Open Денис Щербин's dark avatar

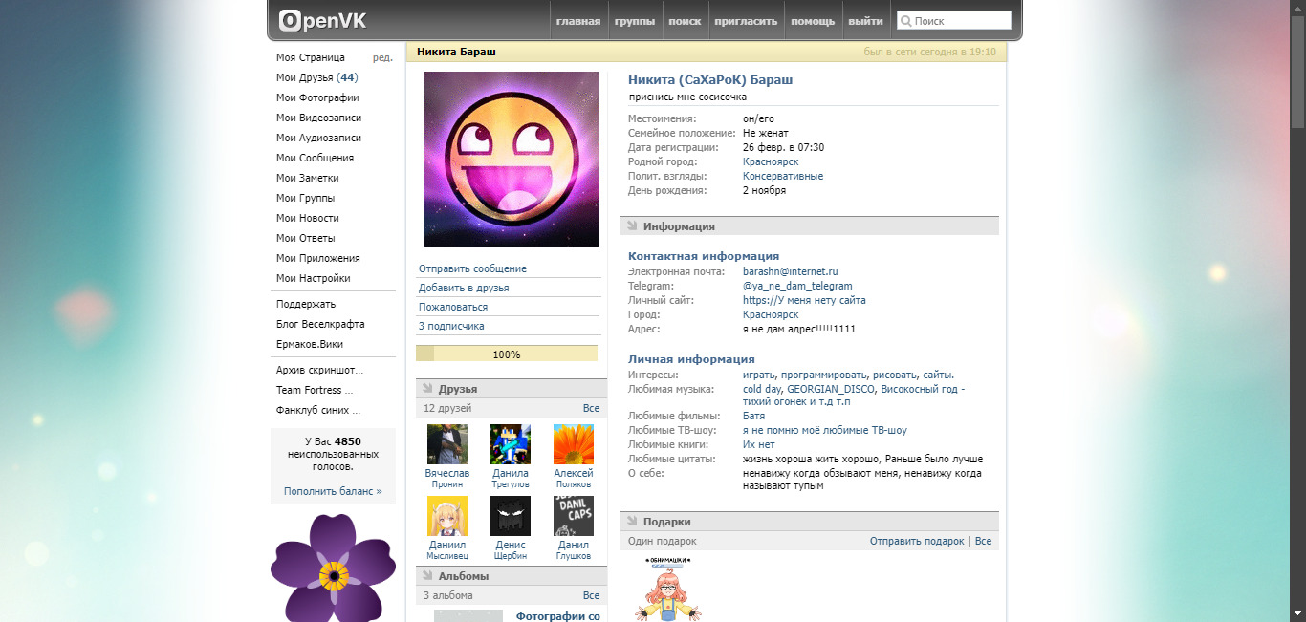click(510, 516)
